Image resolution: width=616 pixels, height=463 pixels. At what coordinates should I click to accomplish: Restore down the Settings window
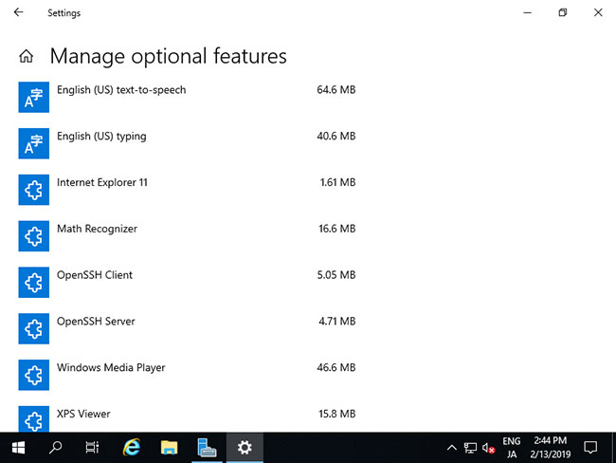(x=563, y=12)
